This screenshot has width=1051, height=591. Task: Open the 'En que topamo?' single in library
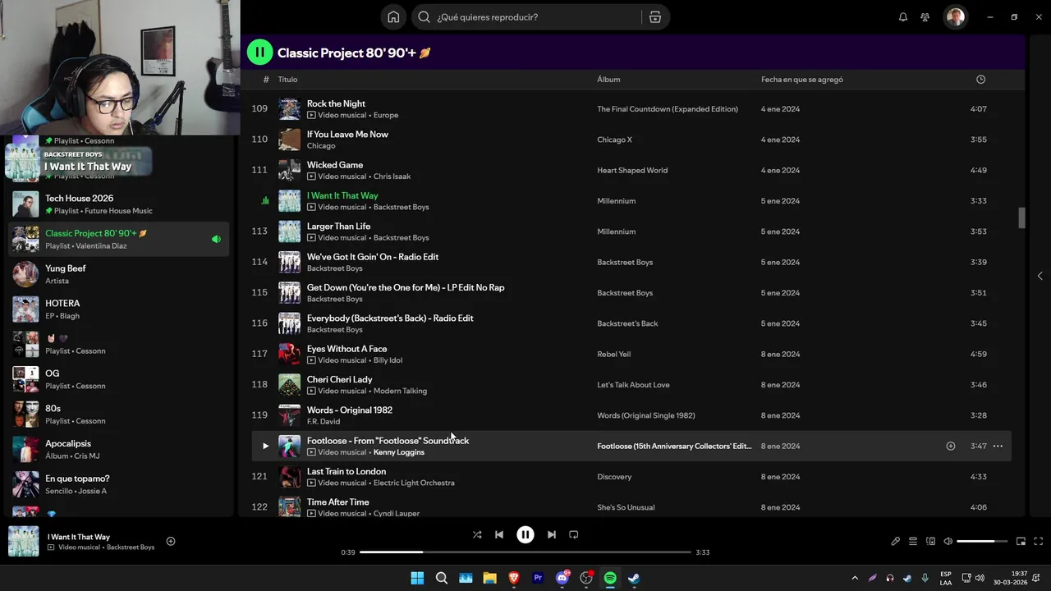[119, 484]
